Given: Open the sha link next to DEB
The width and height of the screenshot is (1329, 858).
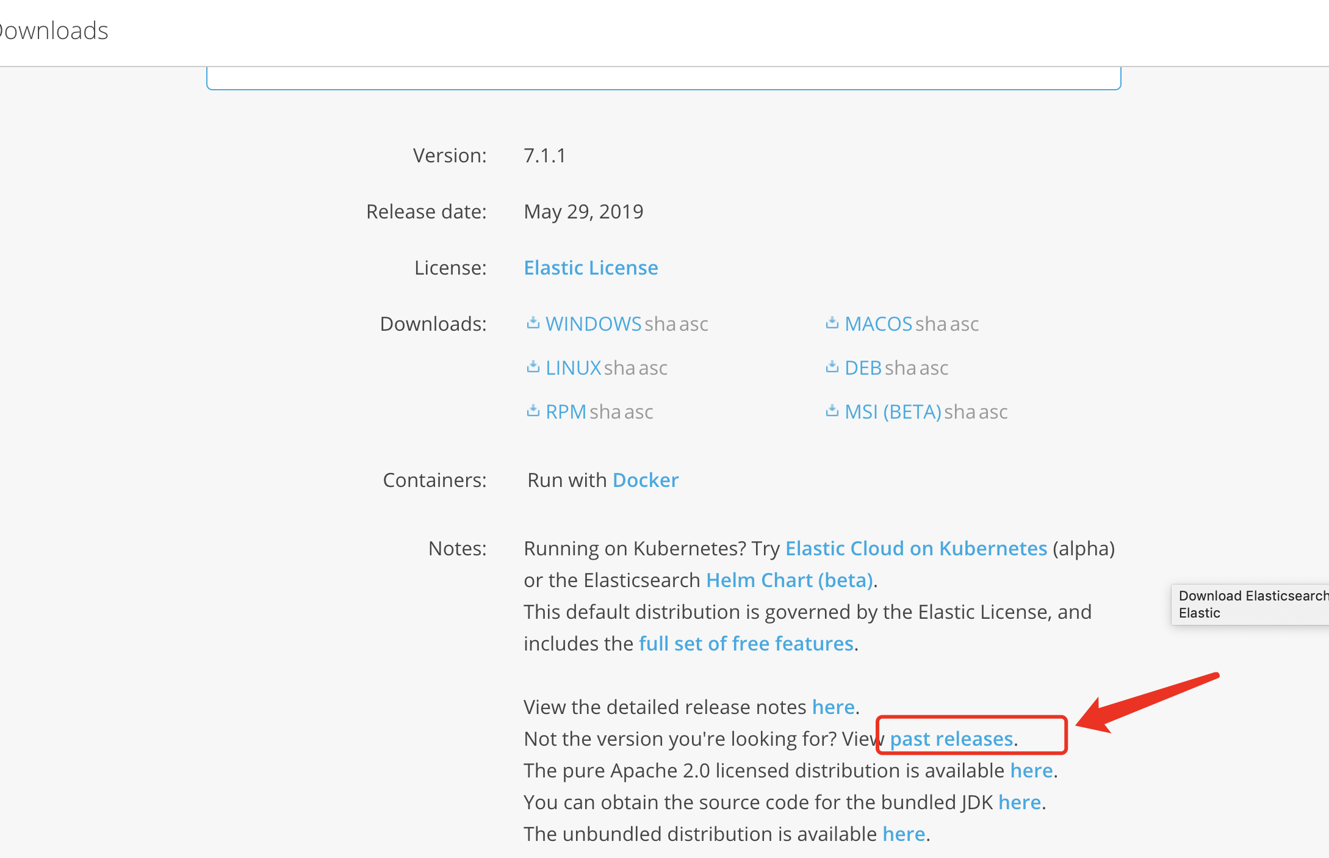Looking at the screenshot, I should pyautogui.click(x=901, y=368).
